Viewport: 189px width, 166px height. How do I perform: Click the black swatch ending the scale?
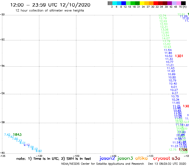[183, 3]
